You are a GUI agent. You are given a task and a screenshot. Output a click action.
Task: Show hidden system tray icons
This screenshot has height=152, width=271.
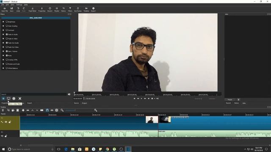245,149
